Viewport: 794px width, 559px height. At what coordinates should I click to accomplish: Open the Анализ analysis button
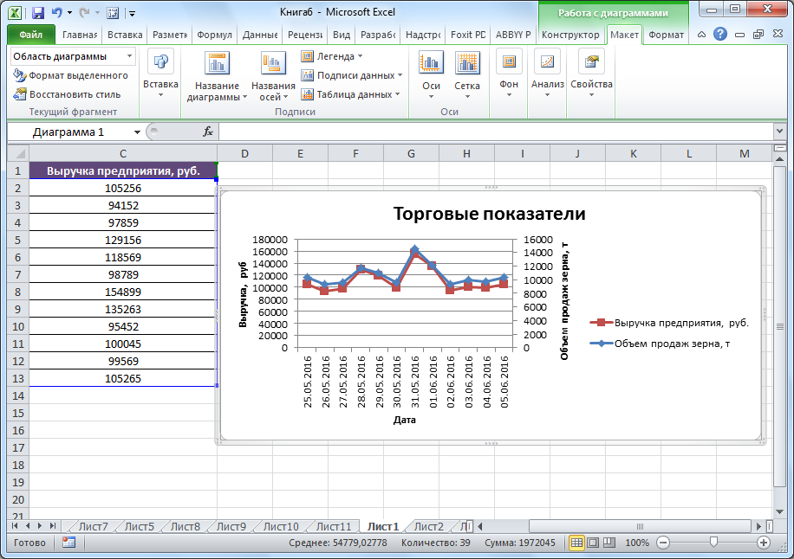pyautogui.click(x=548, y=73)
